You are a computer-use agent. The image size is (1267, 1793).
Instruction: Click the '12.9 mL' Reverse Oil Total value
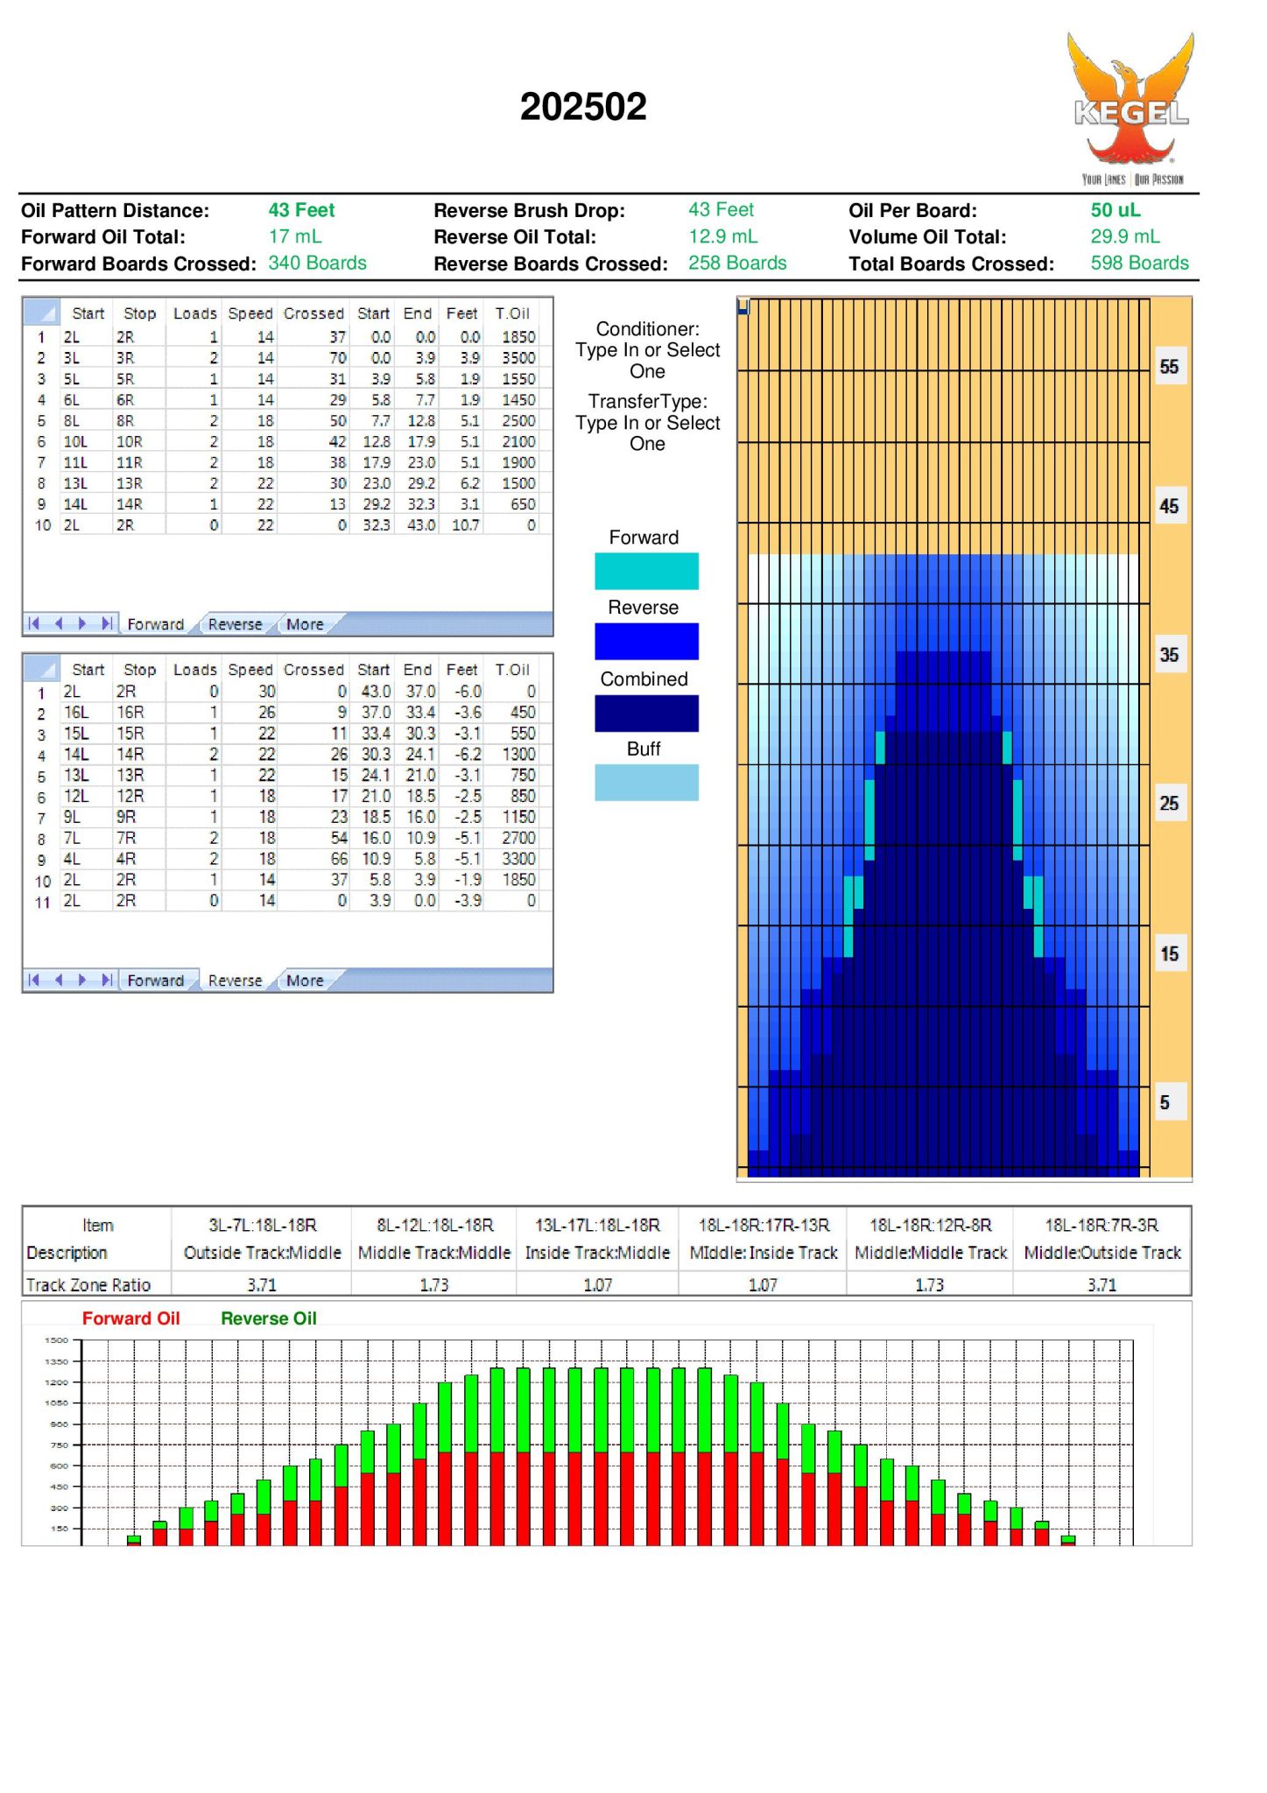coord(723,236)
